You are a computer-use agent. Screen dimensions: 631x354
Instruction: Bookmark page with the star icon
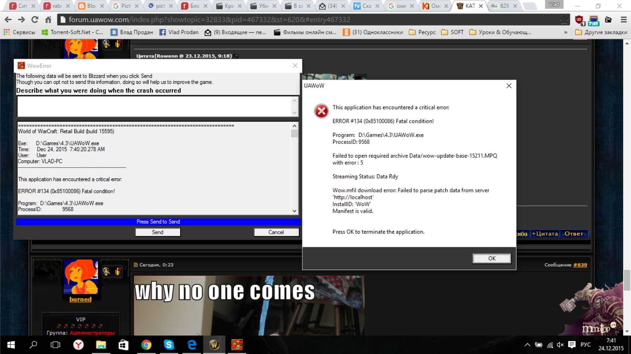click(x=564, y=20)
